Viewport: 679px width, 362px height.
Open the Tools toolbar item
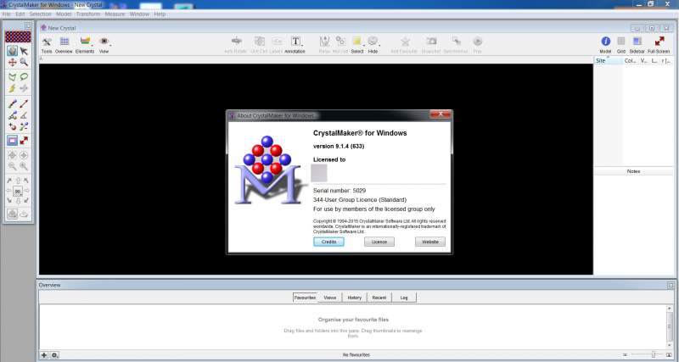pos(47,45)
